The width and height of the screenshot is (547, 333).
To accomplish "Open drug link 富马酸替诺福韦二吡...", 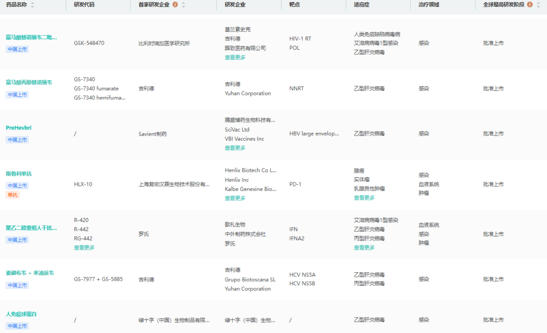I will pos(31,37).
